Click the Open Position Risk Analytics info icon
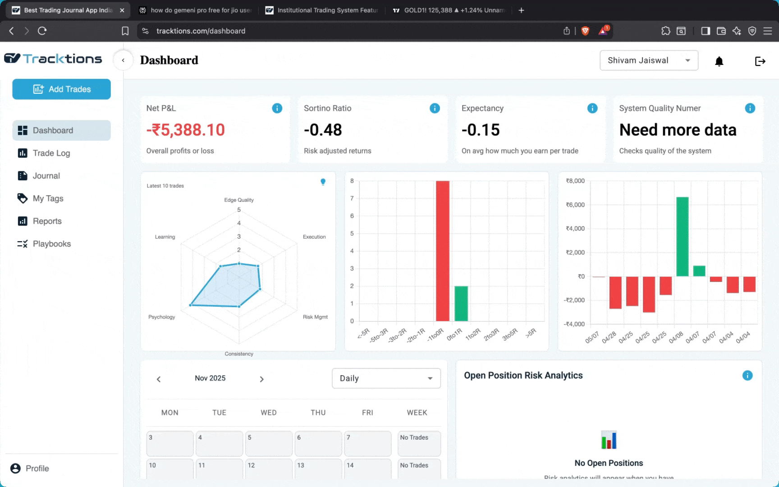Image resolution: width=779 pixels, height=487 pixels. (x=747, y=375)
